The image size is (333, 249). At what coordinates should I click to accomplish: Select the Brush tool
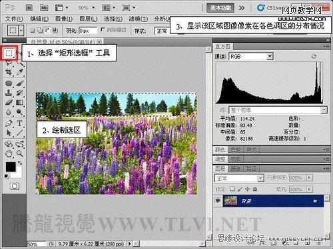point(20,83)
